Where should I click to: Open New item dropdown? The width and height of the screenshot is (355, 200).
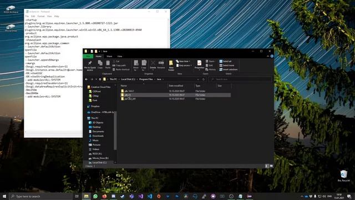(183, 61)
